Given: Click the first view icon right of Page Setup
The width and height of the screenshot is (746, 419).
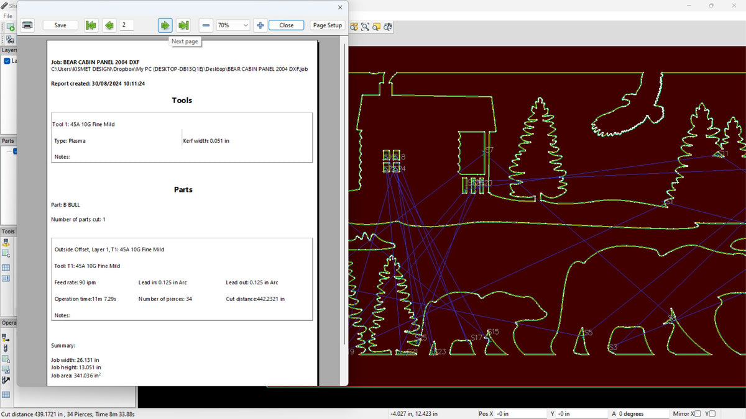Looking at the screenshot, I should (x=354, y=27).
